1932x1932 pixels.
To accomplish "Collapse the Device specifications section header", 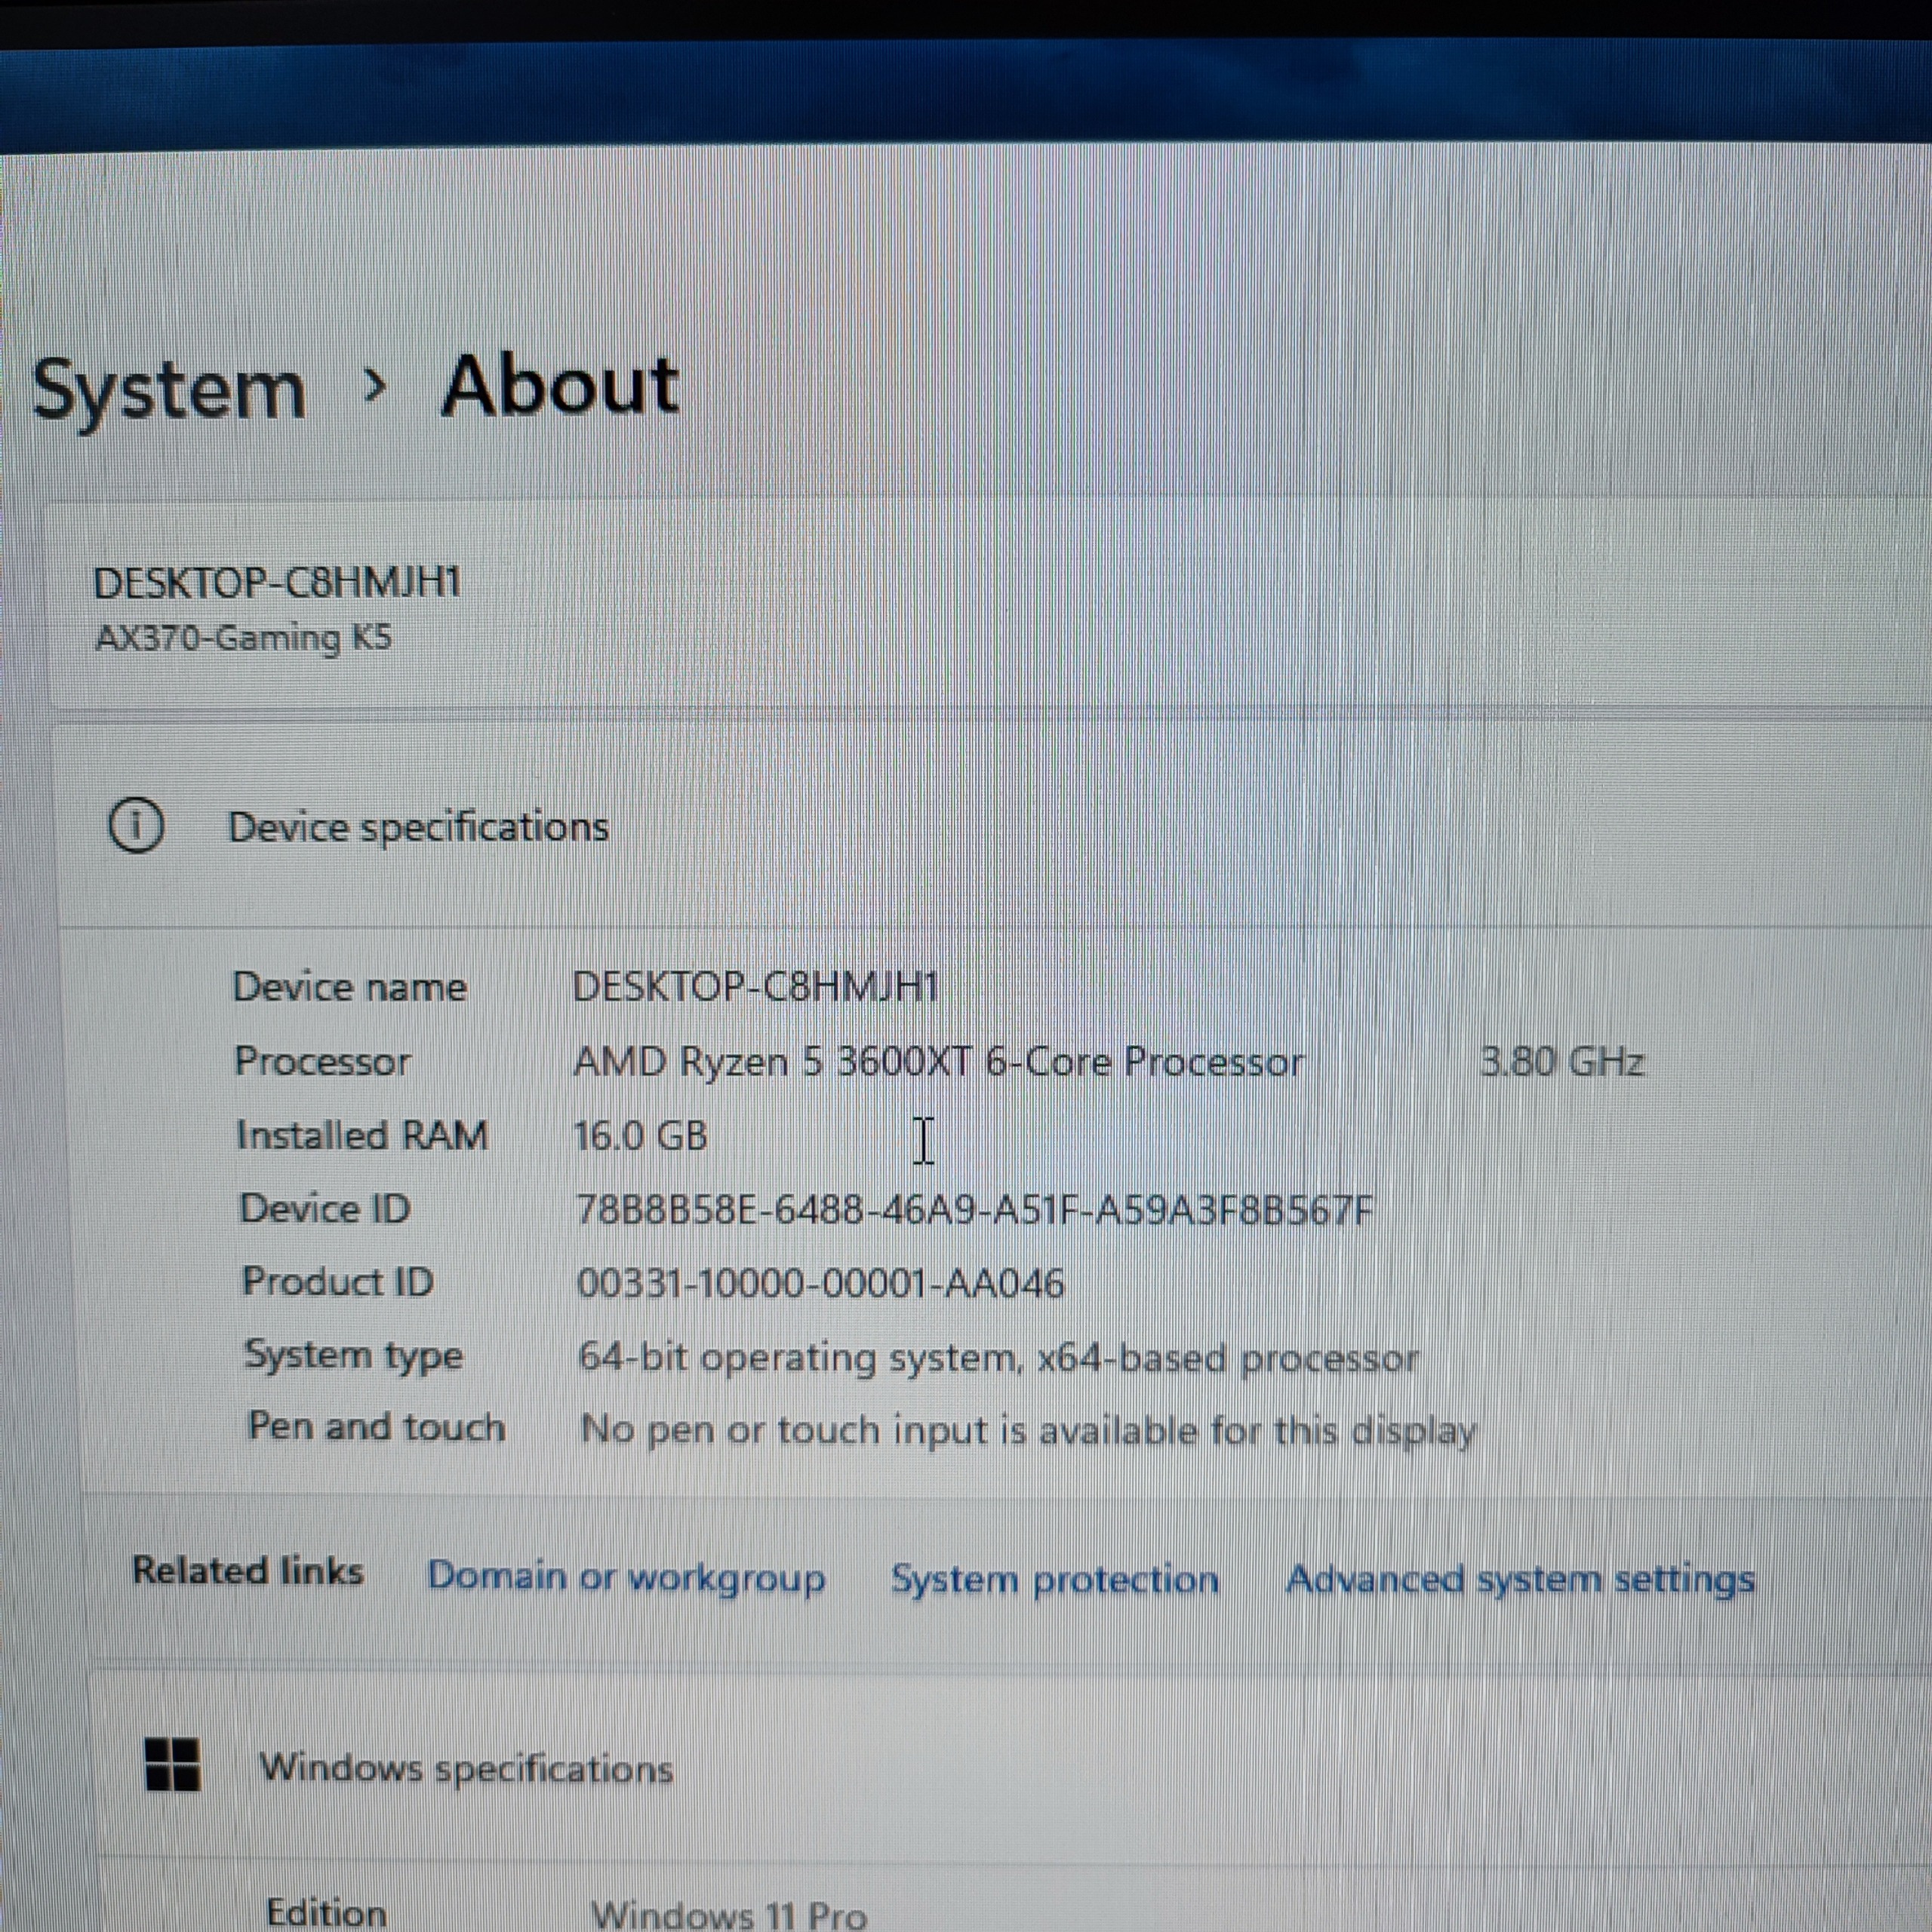I will 418,827.
